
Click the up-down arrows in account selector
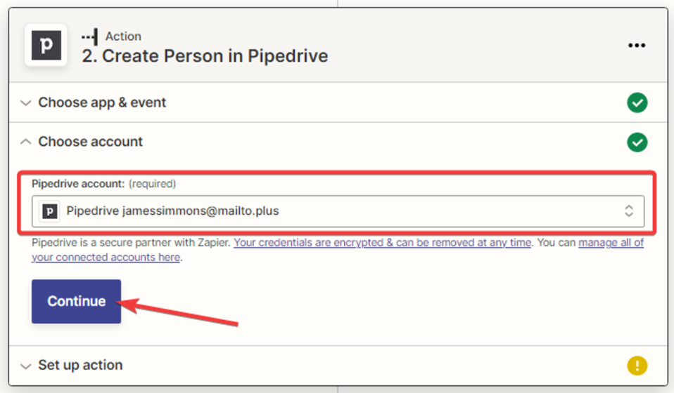(x=629, y=211)
